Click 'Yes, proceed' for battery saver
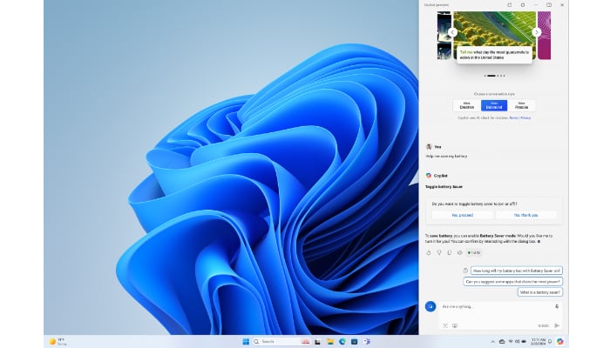 click(462, 215)
